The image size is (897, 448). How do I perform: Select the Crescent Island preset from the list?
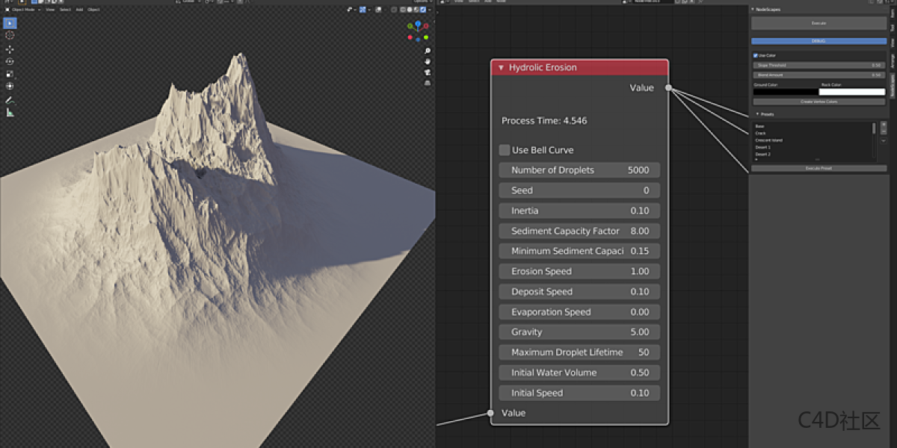(x=770, y=140)
